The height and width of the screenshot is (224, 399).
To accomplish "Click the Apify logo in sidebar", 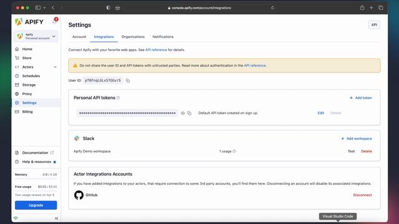I will tap(29, 22).
